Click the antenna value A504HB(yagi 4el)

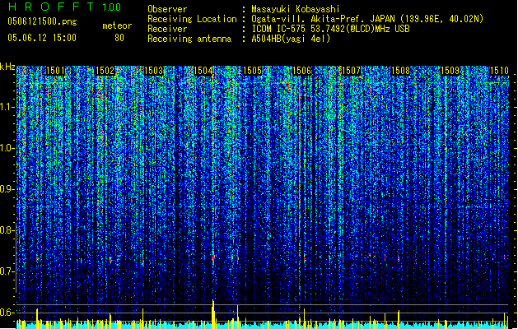pos(291,39)
